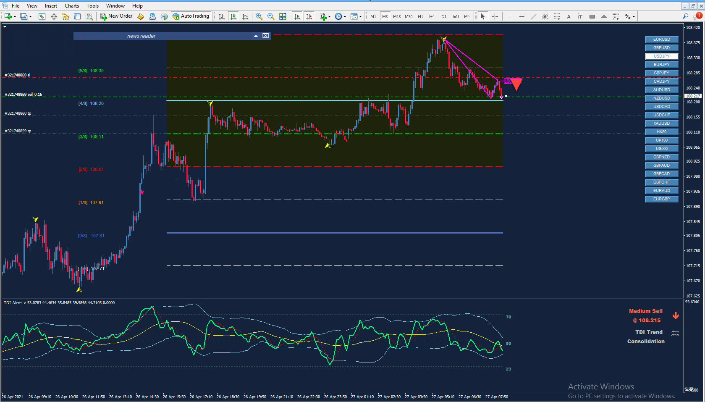
Task: Open the Navigator panel
Action: [66, 16]
